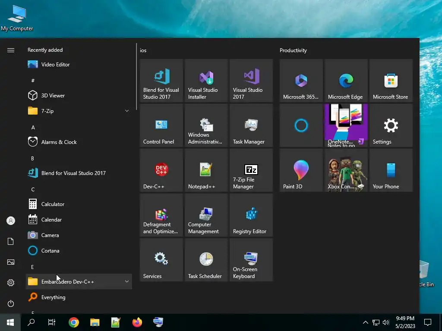Open the Visual Studio 2017 tile
The width and height of the screenshot is (442, 331).
click(x=251, y=81)
